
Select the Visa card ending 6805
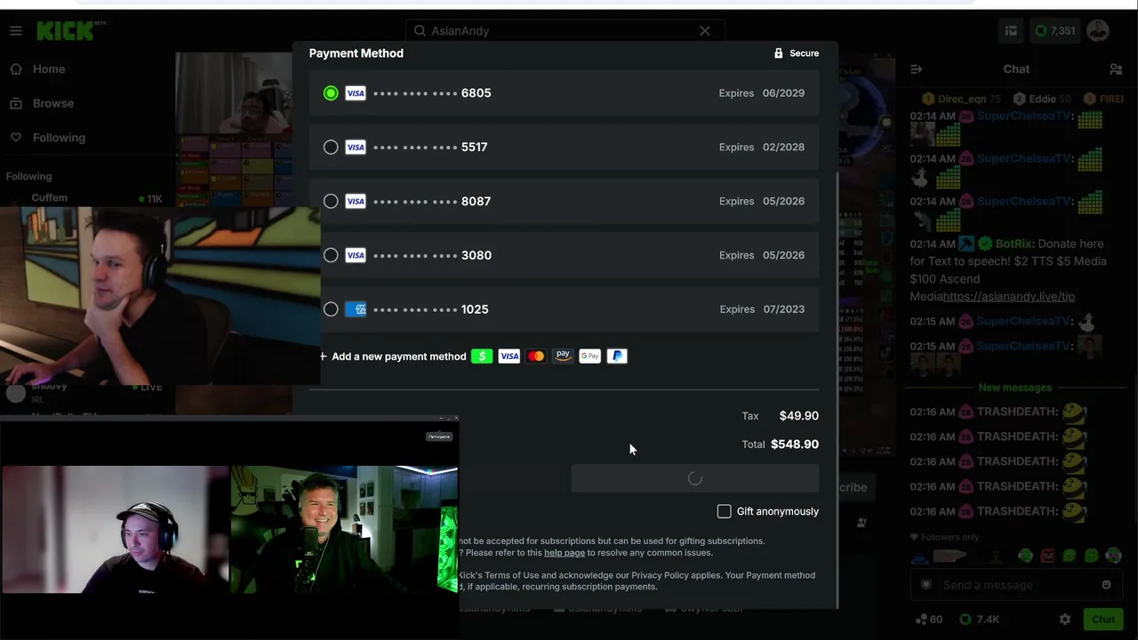coord(564,93)
